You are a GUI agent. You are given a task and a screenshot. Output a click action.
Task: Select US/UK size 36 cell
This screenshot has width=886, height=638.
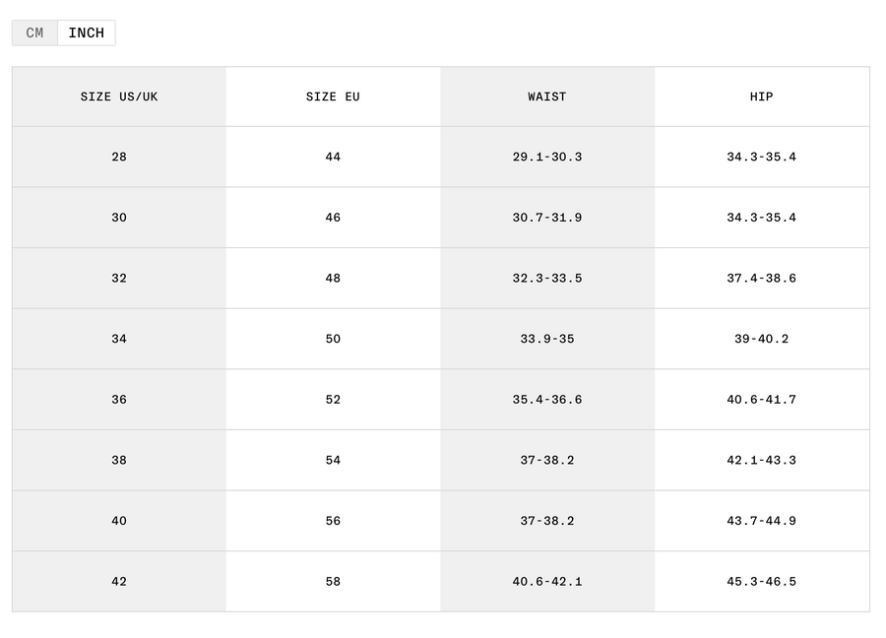pos(119,400)
